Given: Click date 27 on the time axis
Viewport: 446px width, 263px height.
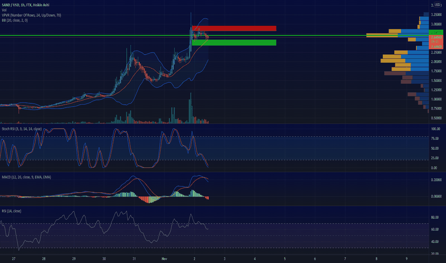Looking at the screenshot, I should pos(14,259).
